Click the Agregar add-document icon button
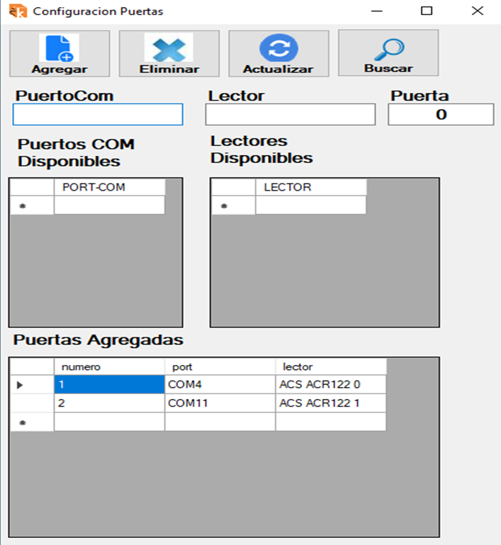This screenshot has height=545, width=501. [60, 53]
